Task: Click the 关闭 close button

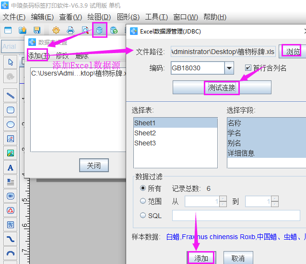Action: tap(94, 165)
